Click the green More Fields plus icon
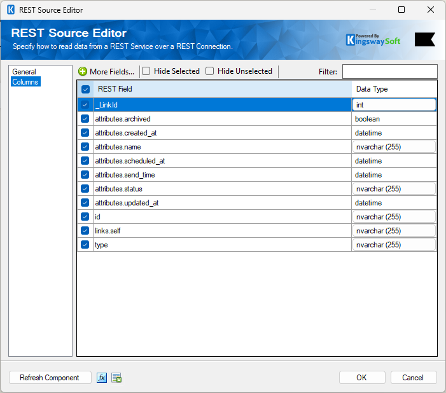 (x=83, y=72)
